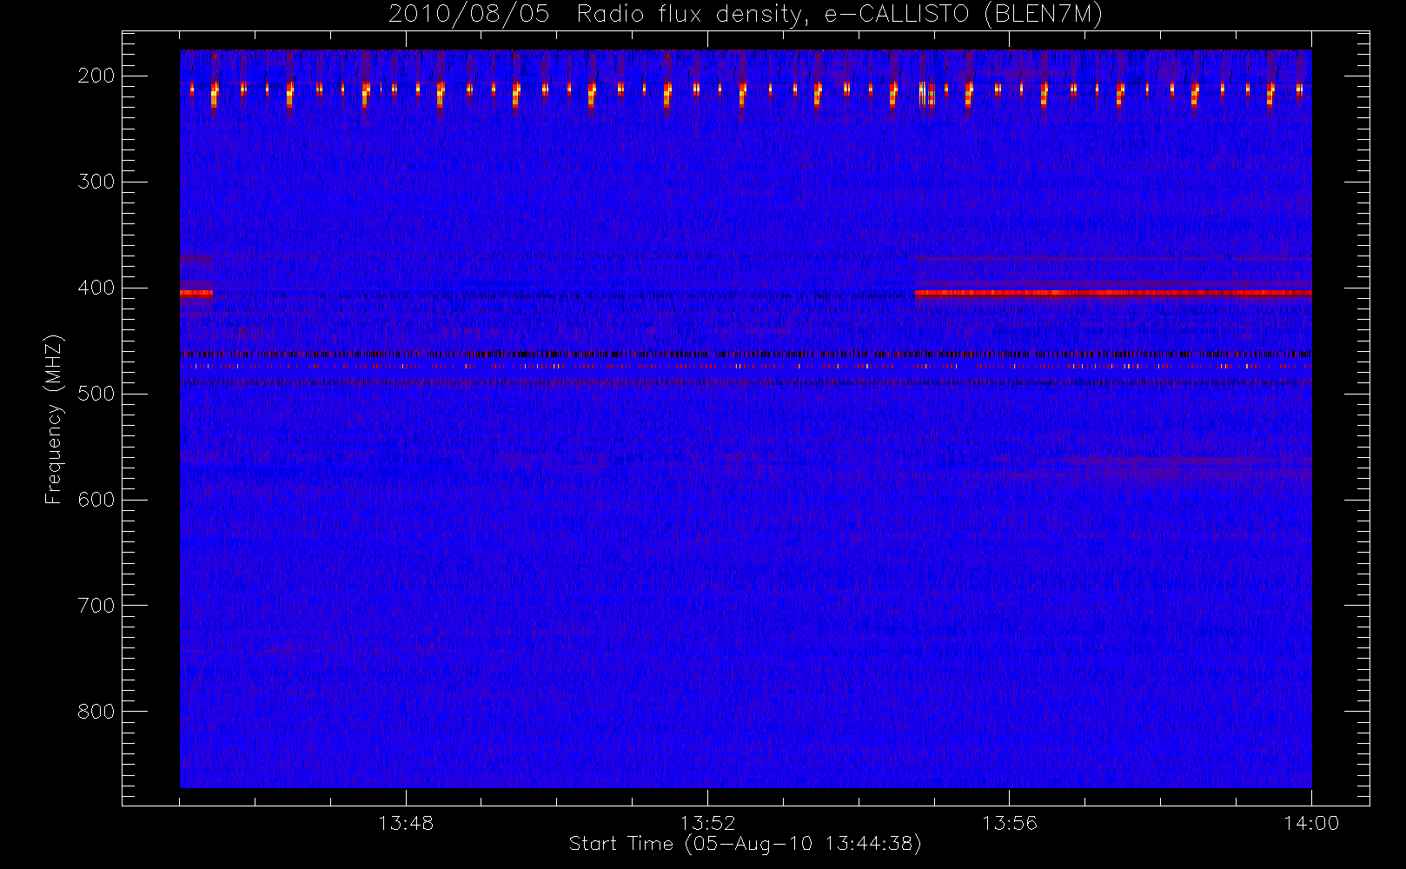Click the long red emission band near 400 MHz
The width and height of the screenshot is (1406, 869).
click(1113, 293)
